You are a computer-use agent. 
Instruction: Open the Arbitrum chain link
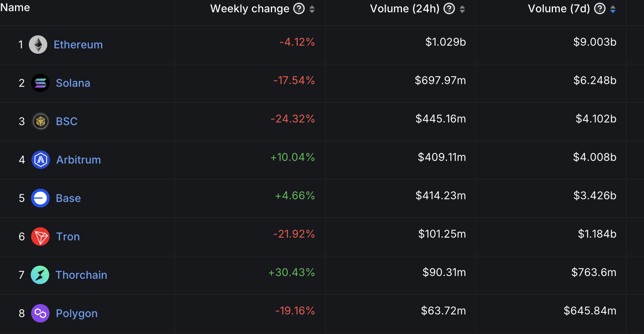(x=78, y=160)
